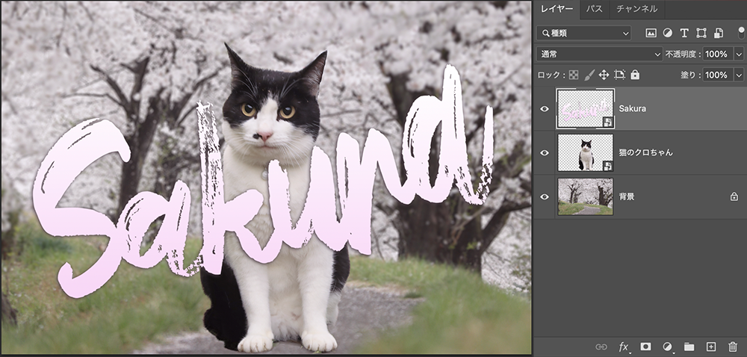Open the fx layer style menu
This screenshot has width=747, height=357.
[x=624, y=347]
